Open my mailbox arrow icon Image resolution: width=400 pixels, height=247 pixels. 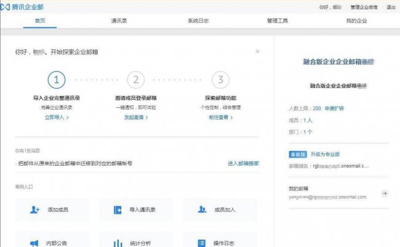tap(385, 193)
